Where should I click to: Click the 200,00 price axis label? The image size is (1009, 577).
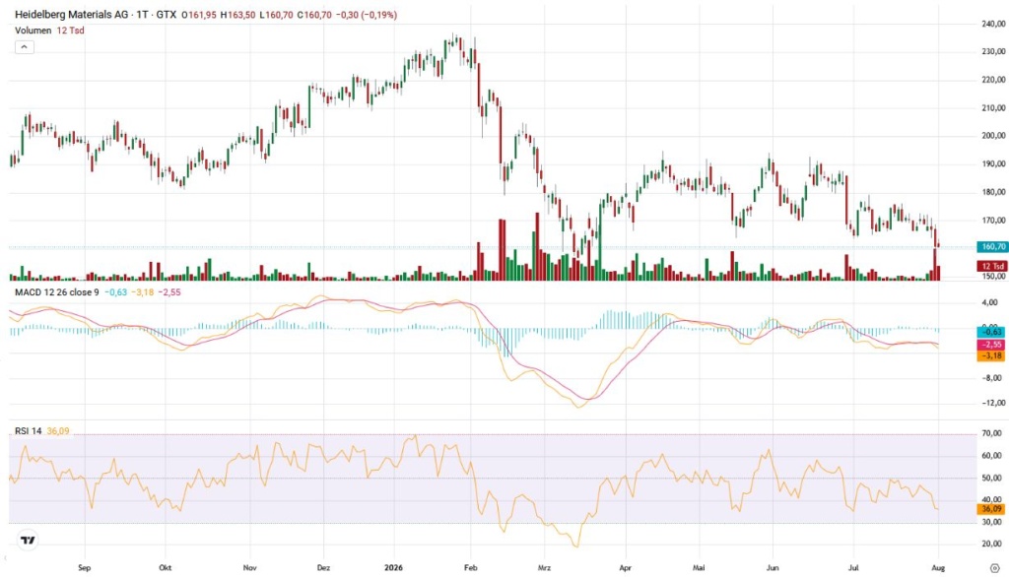pos(993,136)
